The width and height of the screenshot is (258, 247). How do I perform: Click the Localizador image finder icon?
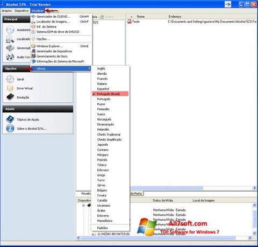click(x=10, y=39)
